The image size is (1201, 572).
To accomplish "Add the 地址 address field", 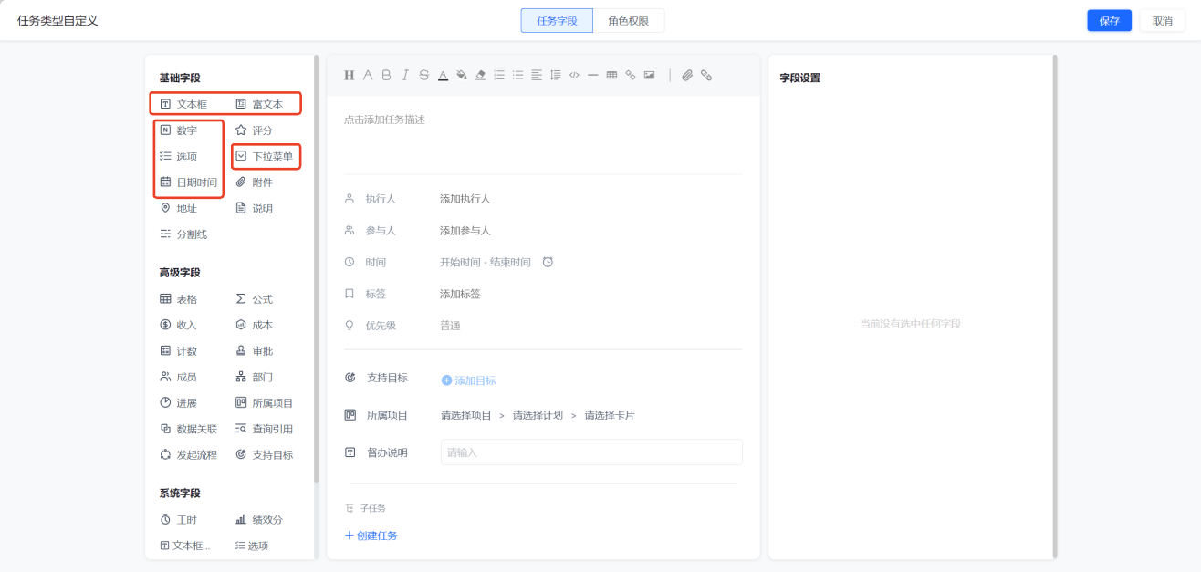I will click(178, 209).
